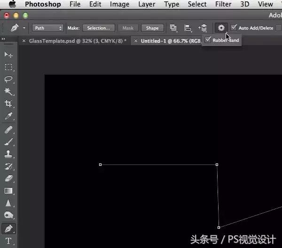Click the top-right anchor point of path
The height and width of the screenshot is (248, 282).
pyautogui.click(x=217, y=164)
